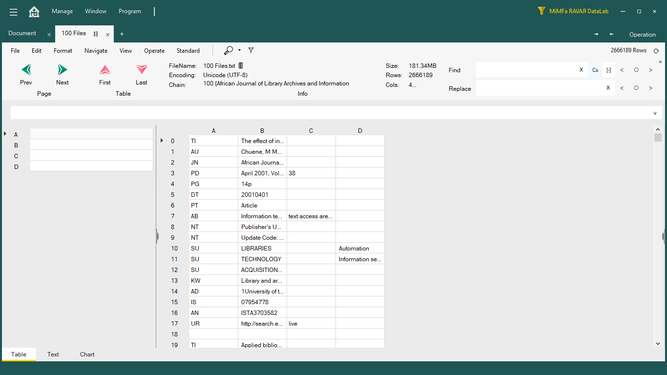Toggle Cs case-sensitive search option
The image size is (667, 375).
(595, 70)
